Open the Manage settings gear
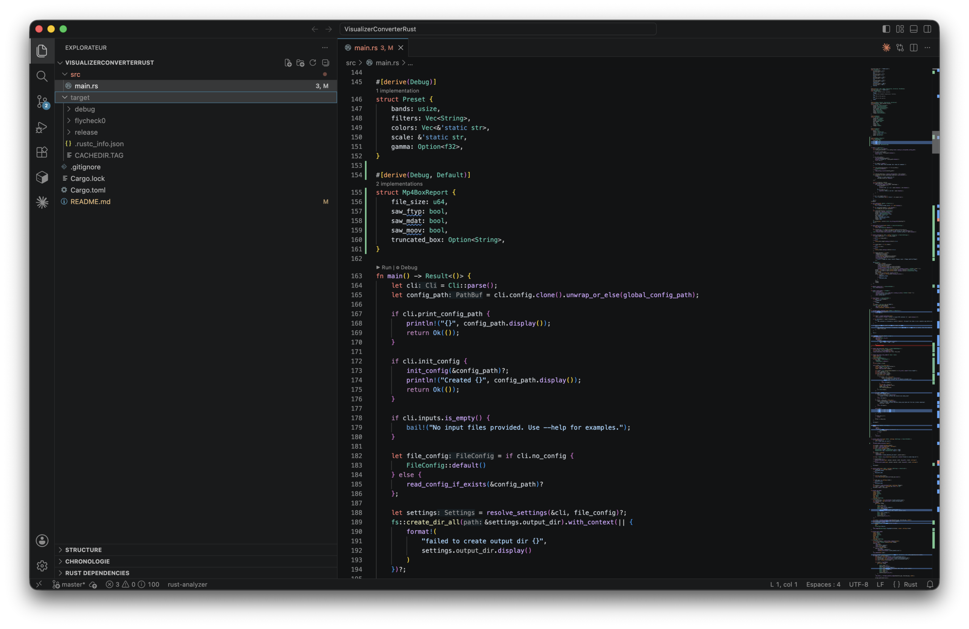 (x=42, y=565)
